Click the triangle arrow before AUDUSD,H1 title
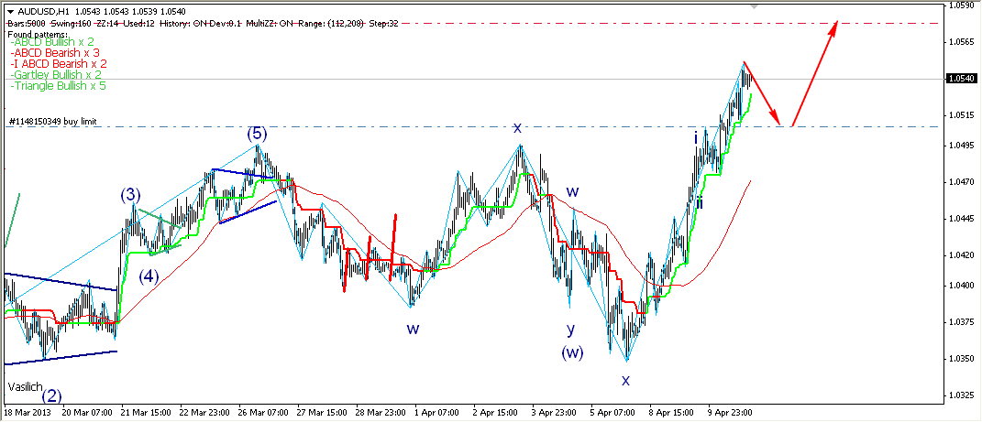This screenshot has width=982, height=422. pos(10,11)
